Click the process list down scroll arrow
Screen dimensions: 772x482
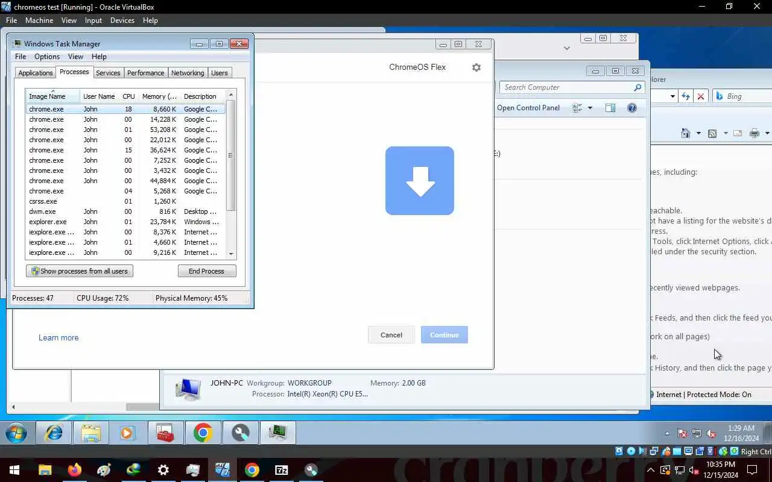click(x=230, y=254)
